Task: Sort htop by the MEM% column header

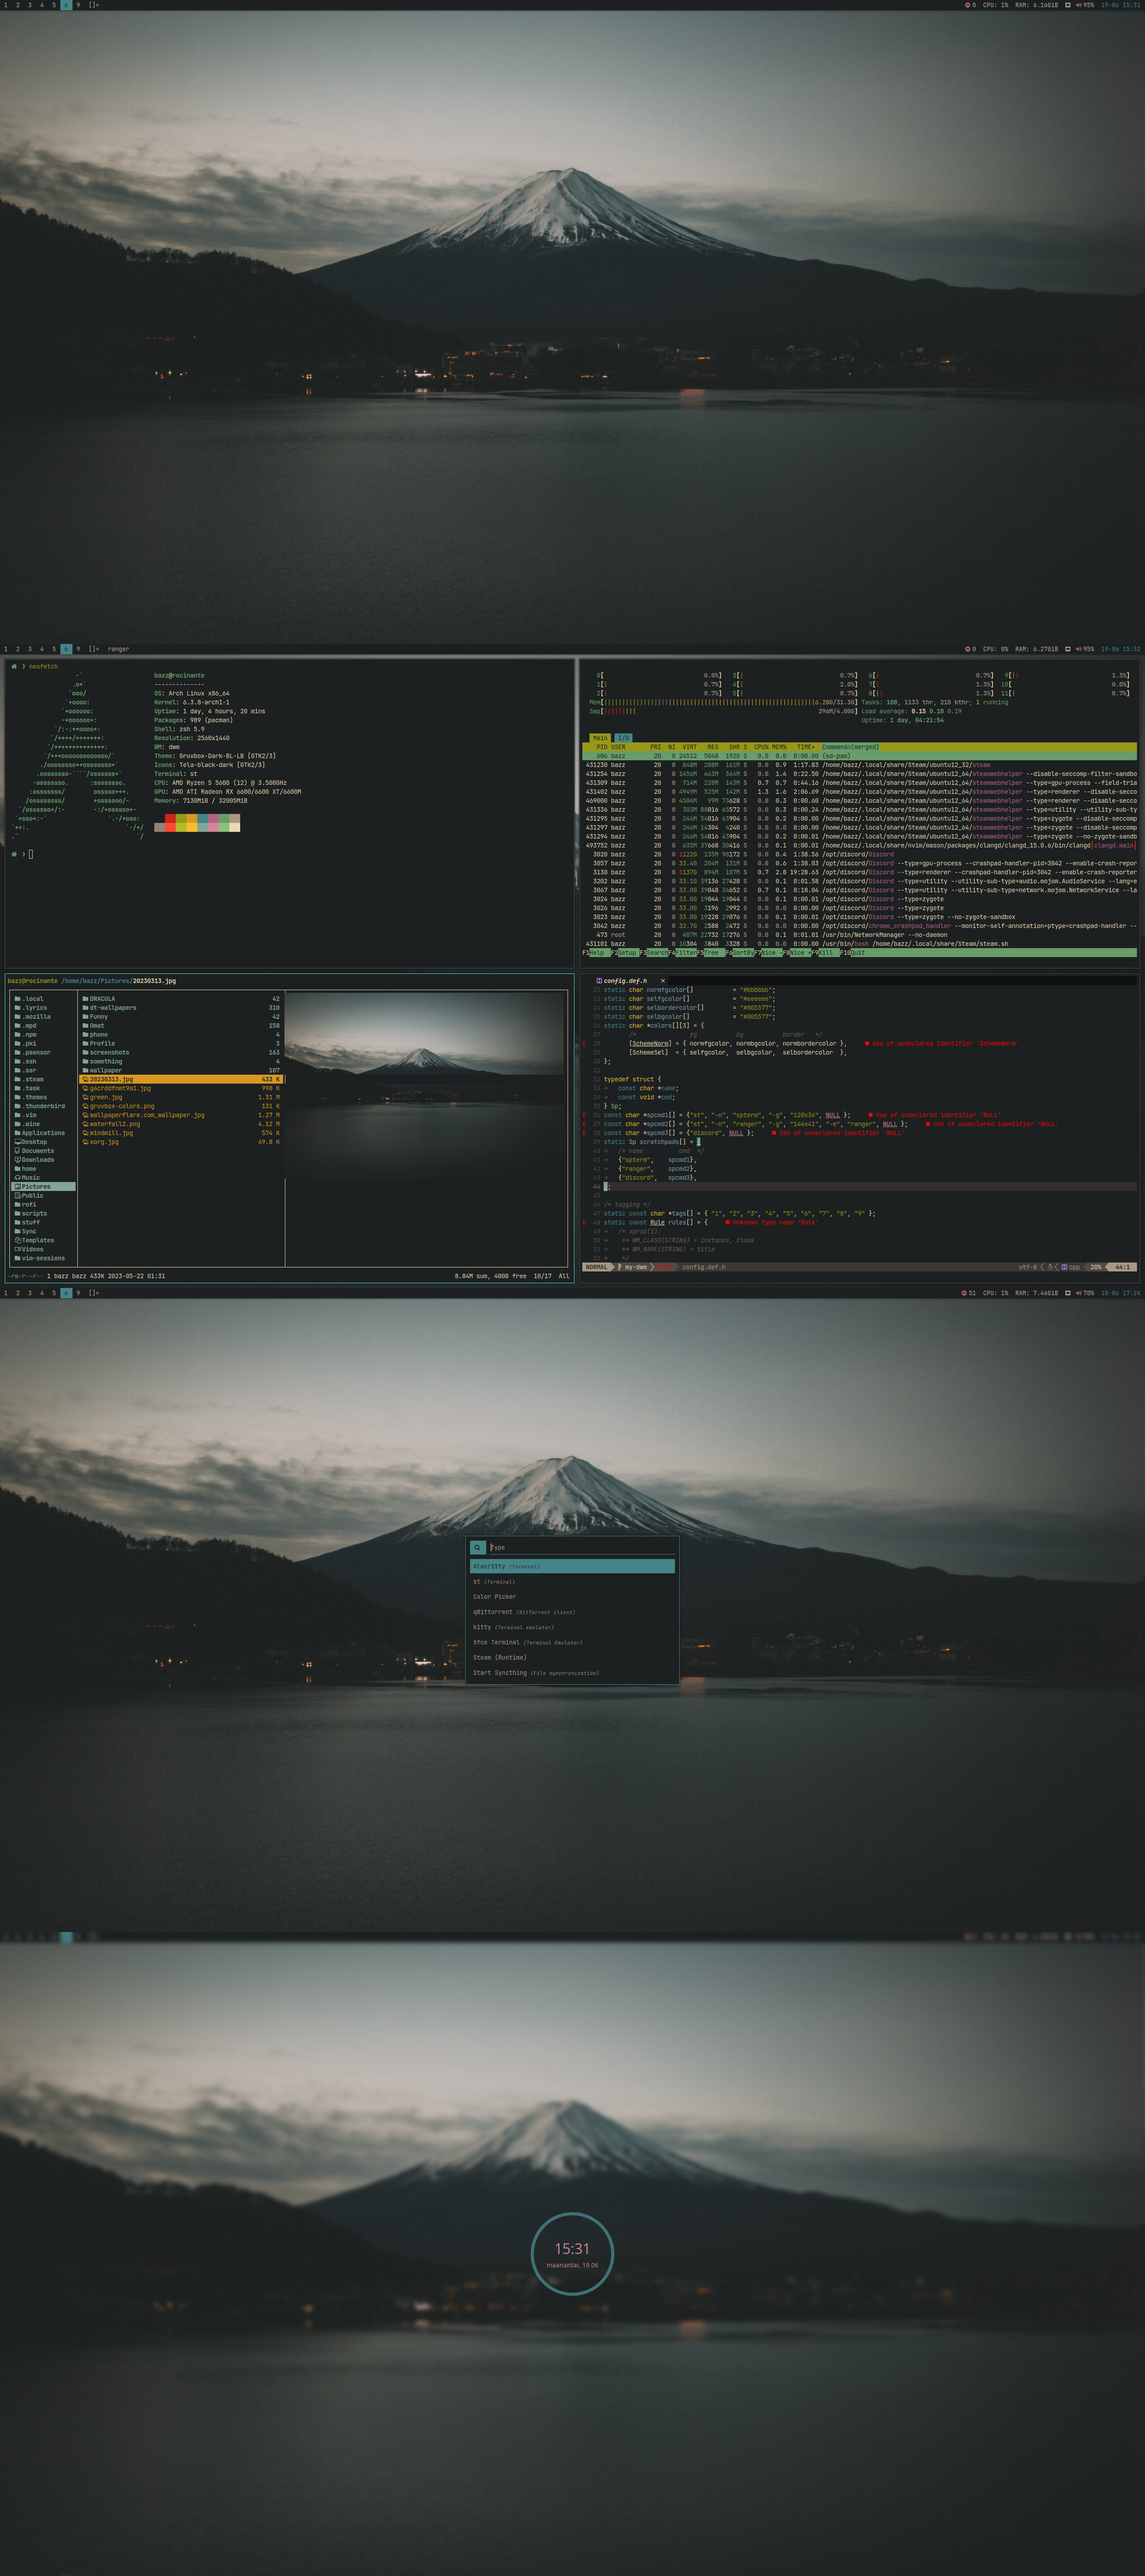Action: click(x=779, y=747)
